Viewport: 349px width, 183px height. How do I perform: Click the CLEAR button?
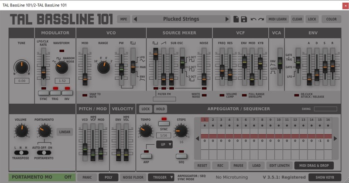(297, 19)
